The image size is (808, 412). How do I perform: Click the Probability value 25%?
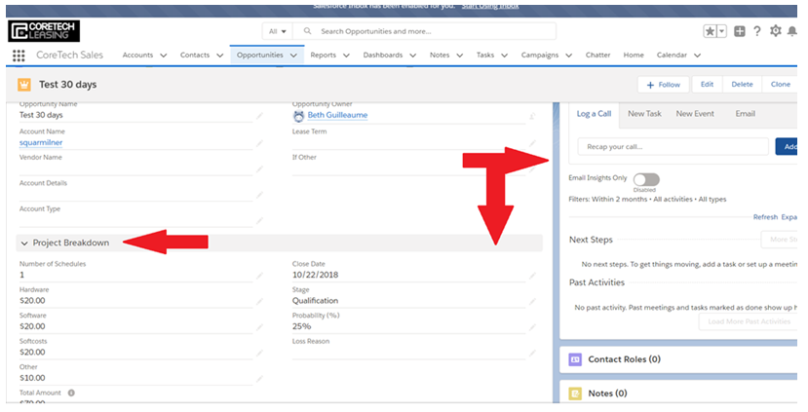click(x=301, y=326)
